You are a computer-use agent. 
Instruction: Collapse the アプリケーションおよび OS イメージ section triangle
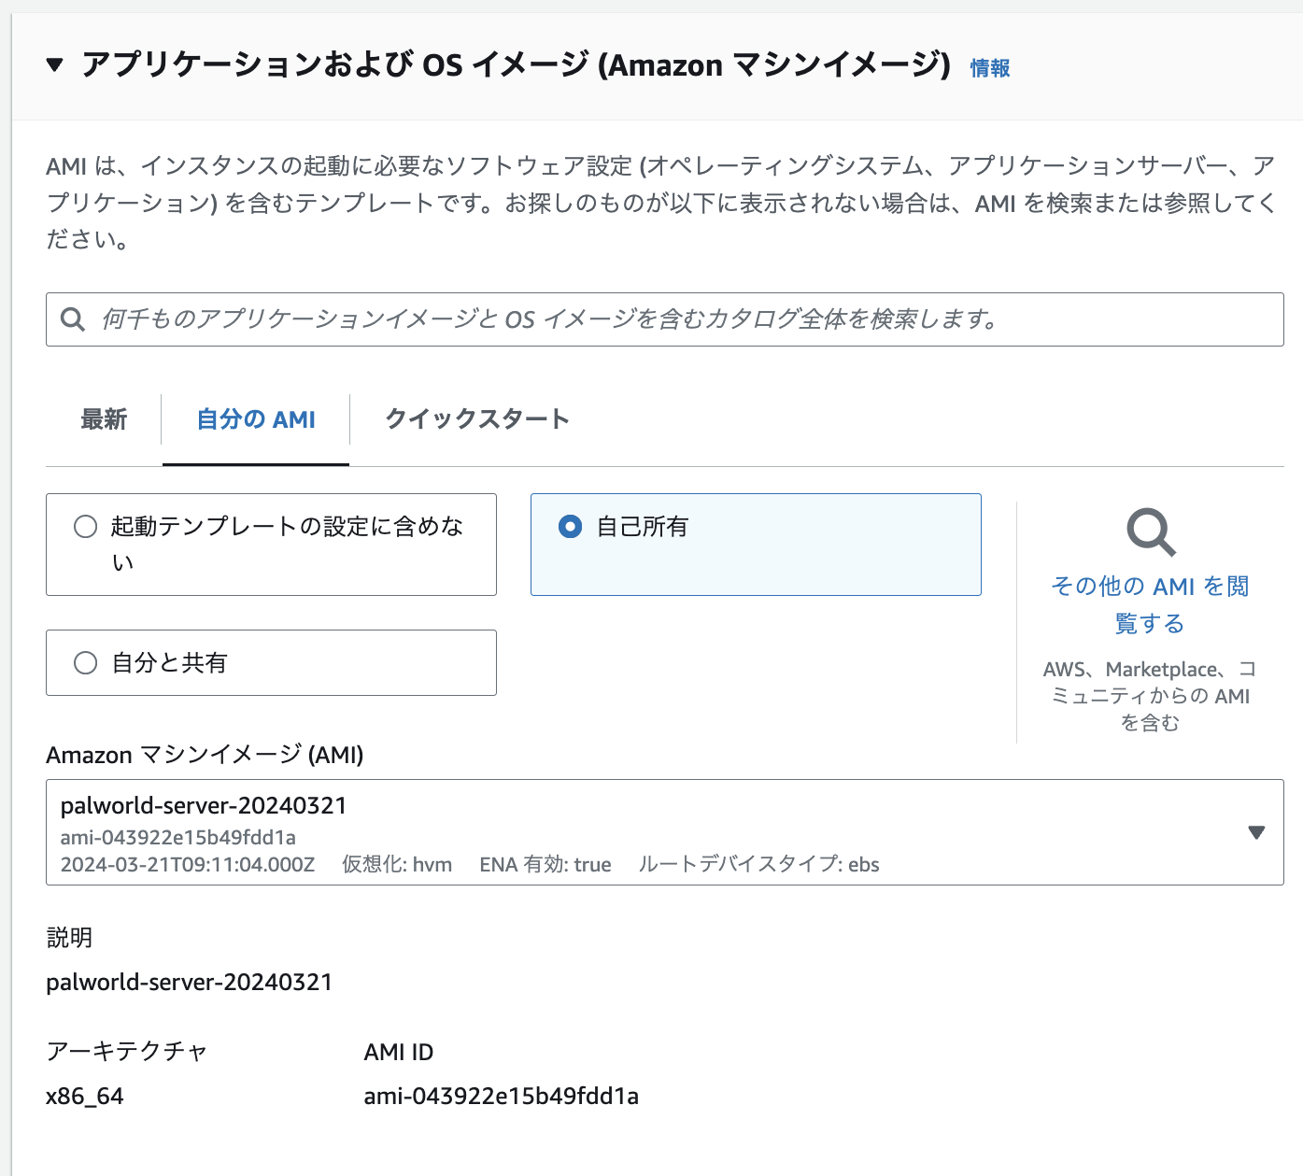click(x=55, y=65)
